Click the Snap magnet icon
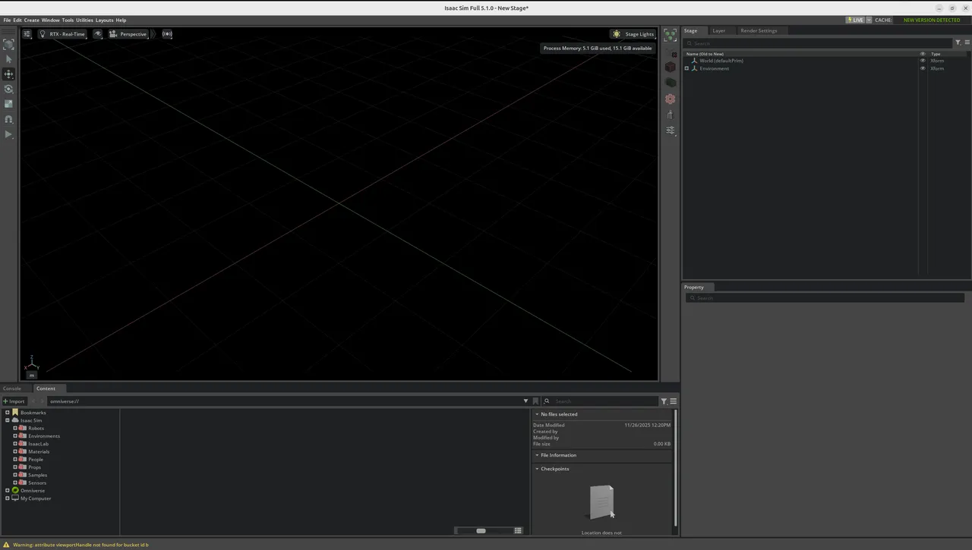The width and height of the screenshot is (972, 550). coord(9,119)
